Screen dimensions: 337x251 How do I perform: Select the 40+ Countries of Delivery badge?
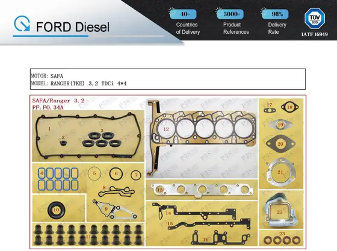pyautogui.click(x=186, y=22)
